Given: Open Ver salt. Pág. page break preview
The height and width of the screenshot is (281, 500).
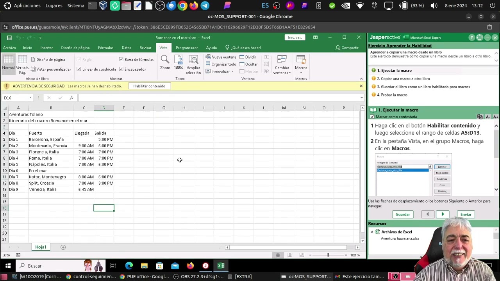Looking at the screenshot, I should [22, 65].
